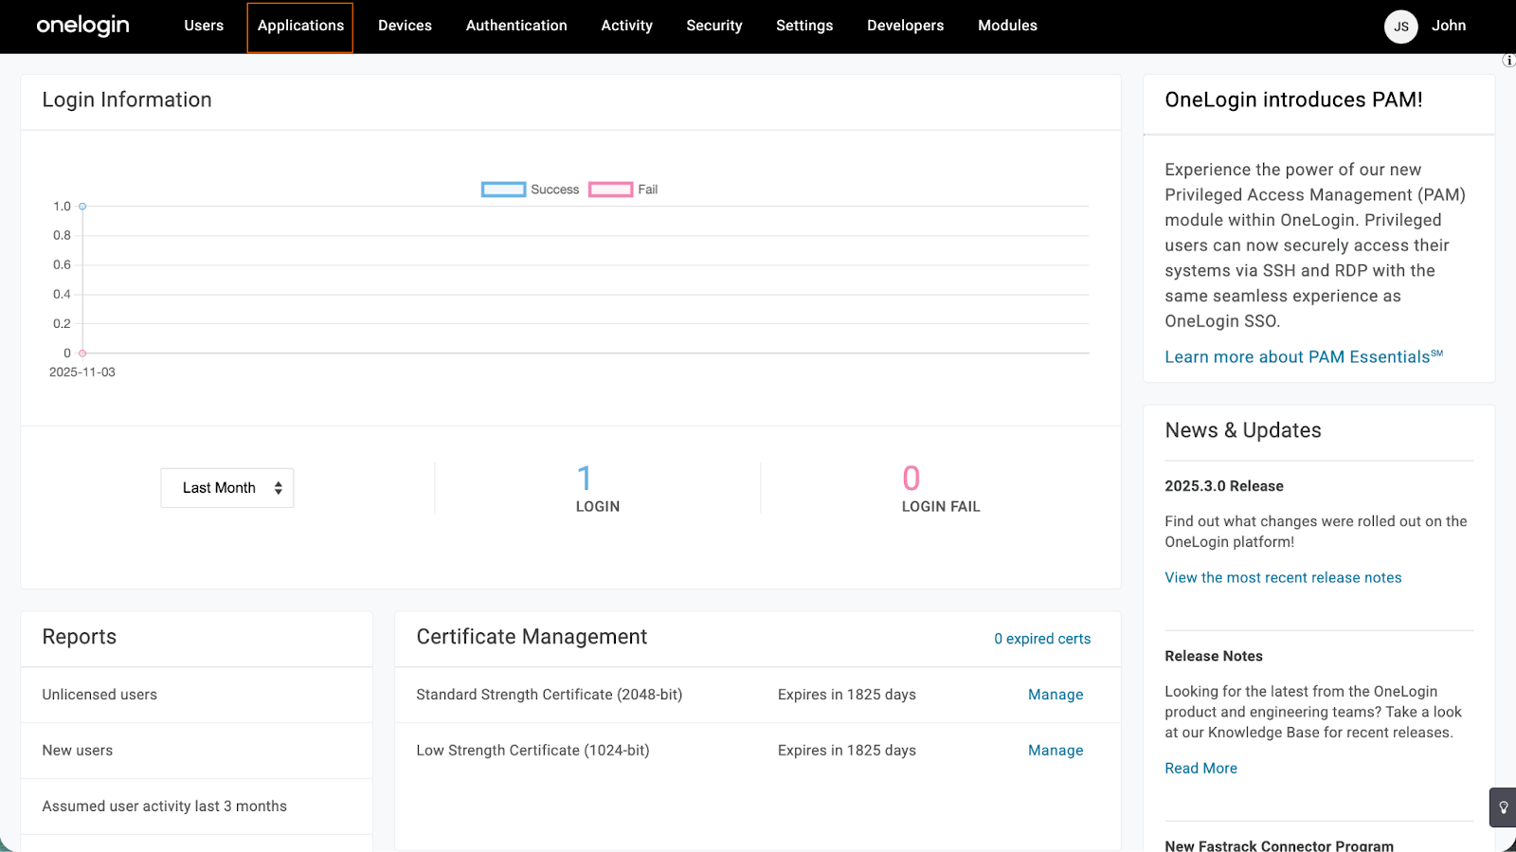Manage the Standard Strength Certificate
The width and height of the screenshot is (1516, 852).
[1056, 695]
